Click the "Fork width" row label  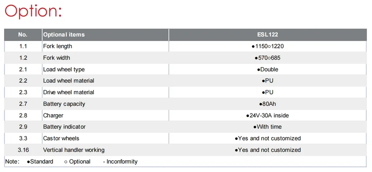[56, 58]
